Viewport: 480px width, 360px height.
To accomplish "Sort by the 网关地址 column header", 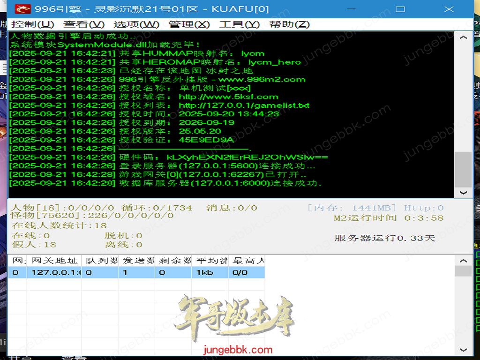I will click(x=54, y=261).
